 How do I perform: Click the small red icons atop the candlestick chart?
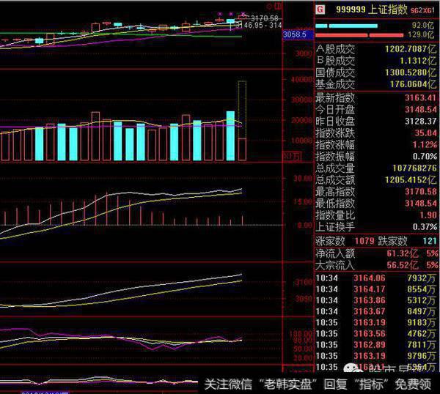[x=273, y=5]
